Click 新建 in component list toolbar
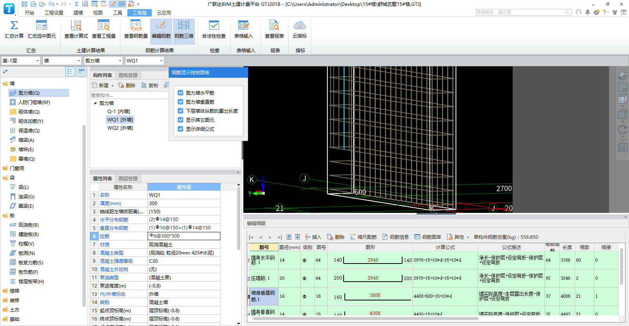 [101, 85]
